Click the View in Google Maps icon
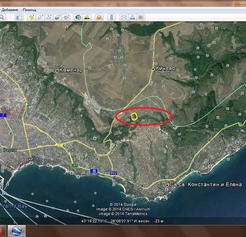The width and height of the screenshot is (246, 237). pyautogui.click(x=141, y=17)
